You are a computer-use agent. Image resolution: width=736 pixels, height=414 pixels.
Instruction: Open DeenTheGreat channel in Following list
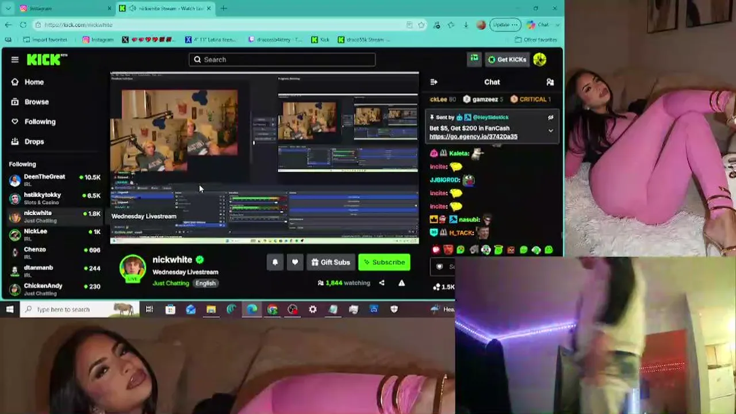(x=55, y=180)
